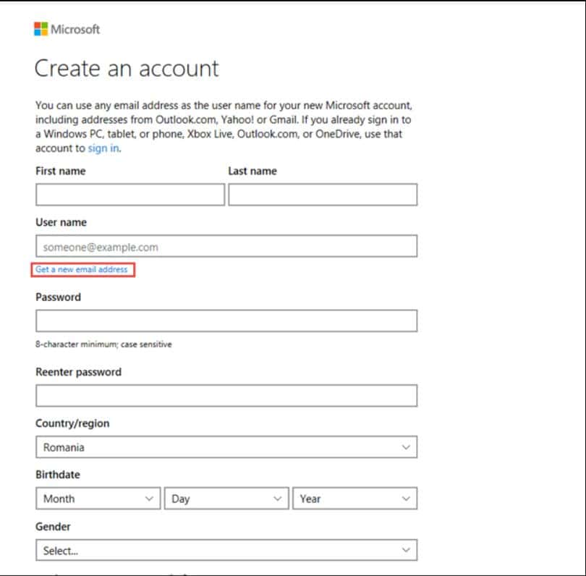Viewport: 586px width, 576px height.
Task: Open the Day birthdate dropdown
Action: (x=226, y=499)
